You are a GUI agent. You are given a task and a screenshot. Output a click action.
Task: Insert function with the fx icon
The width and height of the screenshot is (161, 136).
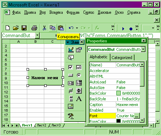pyautogui.click(x=97, y=28)
